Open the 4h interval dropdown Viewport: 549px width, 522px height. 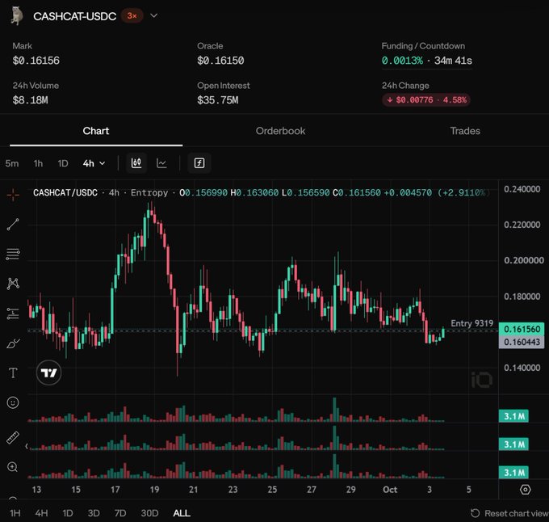coord(94,163)
